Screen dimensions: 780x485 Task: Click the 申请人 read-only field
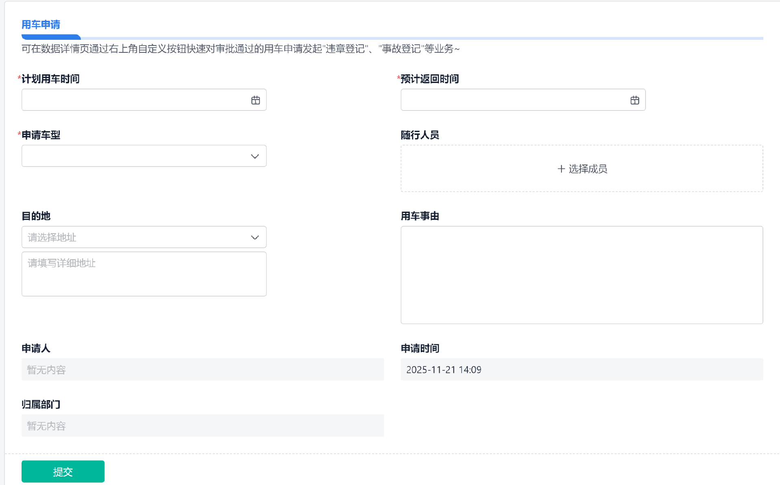pos(202,370)
